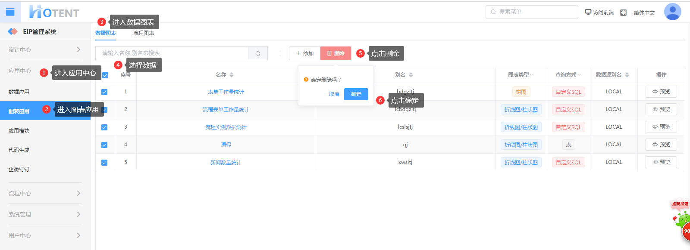
Task: Click the red 删除 button
Action: coord(336,53)
